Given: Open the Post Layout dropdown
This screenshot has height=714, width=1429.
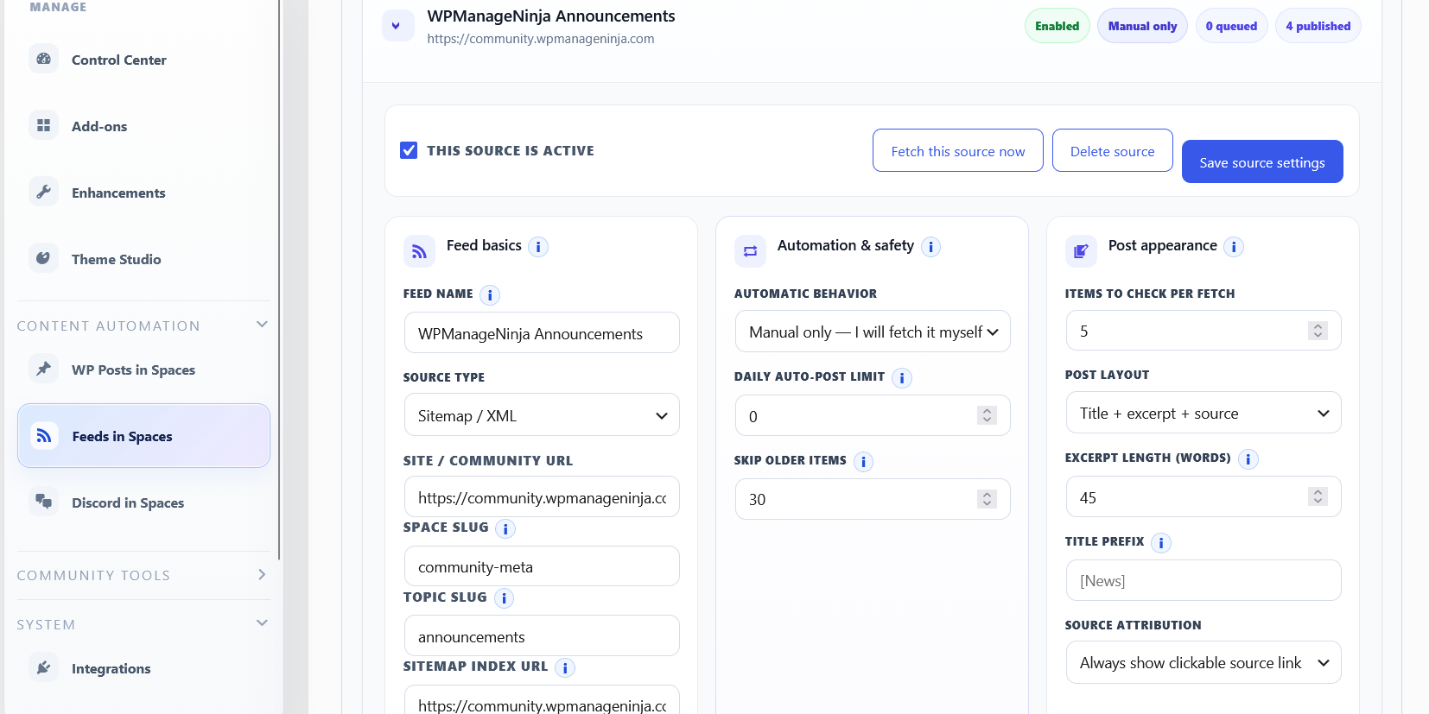Looking at the screenshot, I should [1204, 413].
